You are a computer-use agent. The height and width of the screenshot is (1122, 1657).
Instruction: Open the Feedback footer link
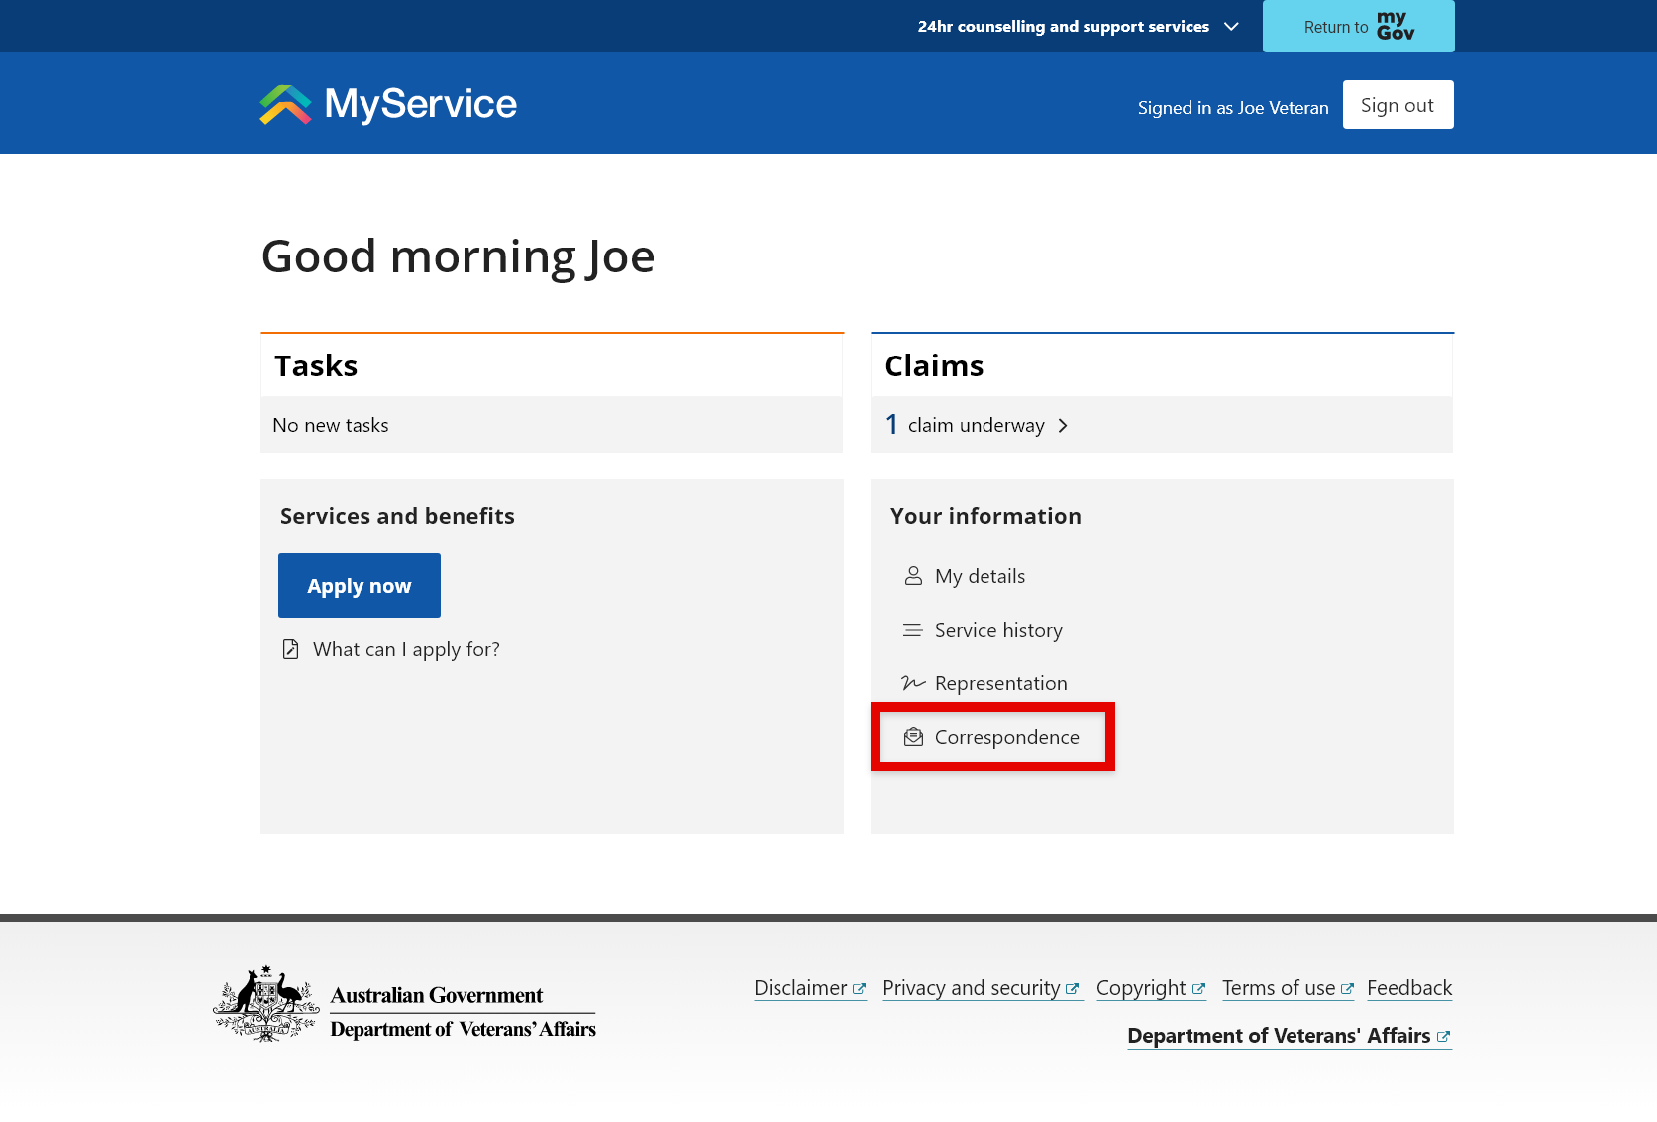tap(1409, 988)
